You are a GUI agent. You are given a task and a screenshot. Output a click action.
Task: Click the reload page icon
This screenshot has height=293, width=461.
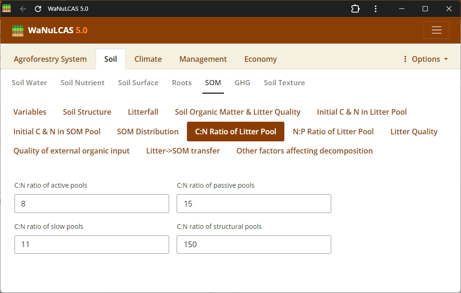click(38, 9)
